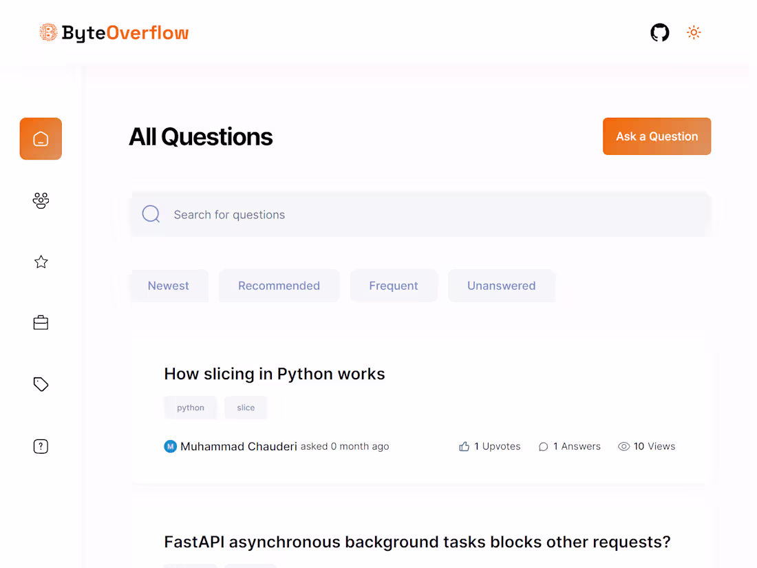Browse tags via the tag icon
Screen dimensions: 757x568
pyautogui.click(x=41, y=383)
